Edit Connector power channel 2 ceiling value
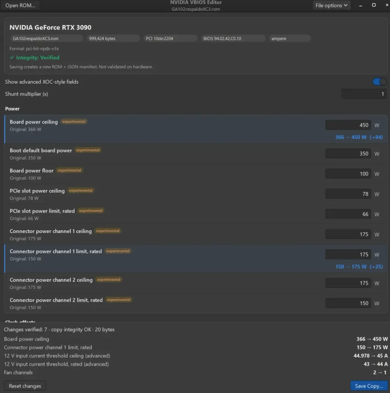 tap(348, 283)
